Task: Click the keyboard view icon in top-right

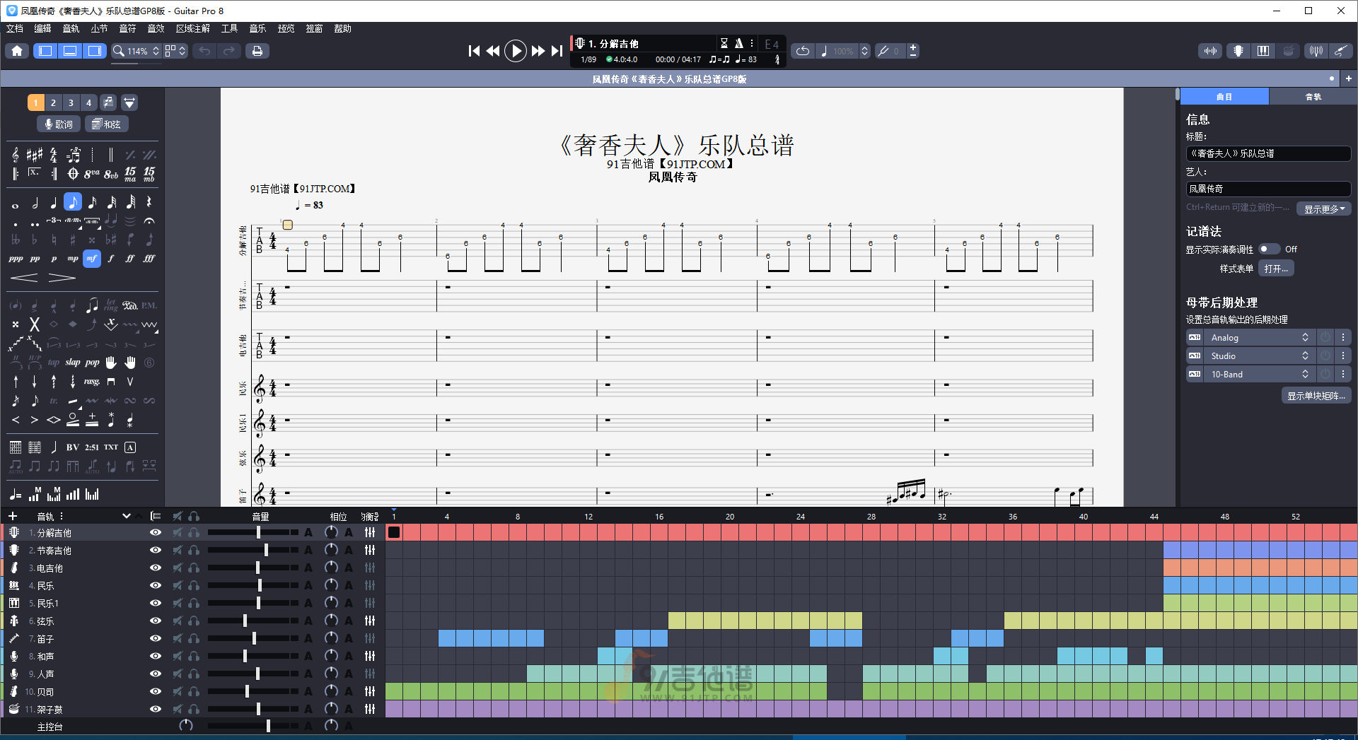Action: point(1263,51)
